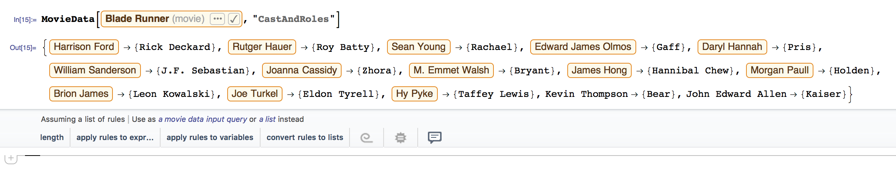896x190 pixels.
Task: Click the Leon Kowalski role text
Action: [172, 94]
